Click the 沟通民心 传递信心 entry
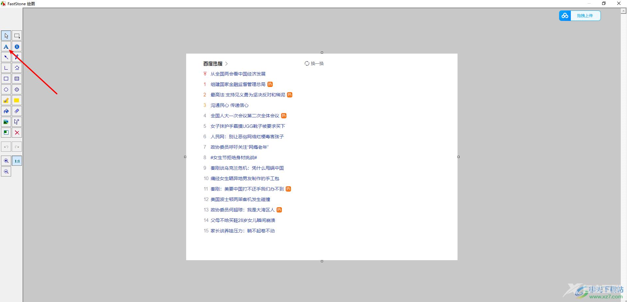 [230, 105]
